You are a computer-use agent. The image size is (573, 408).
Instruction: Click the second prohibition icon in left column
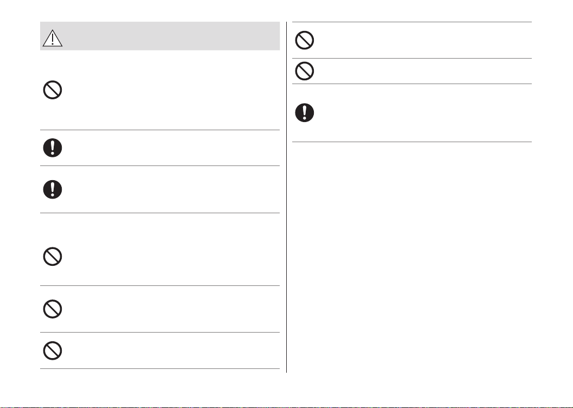pos(53,256)
